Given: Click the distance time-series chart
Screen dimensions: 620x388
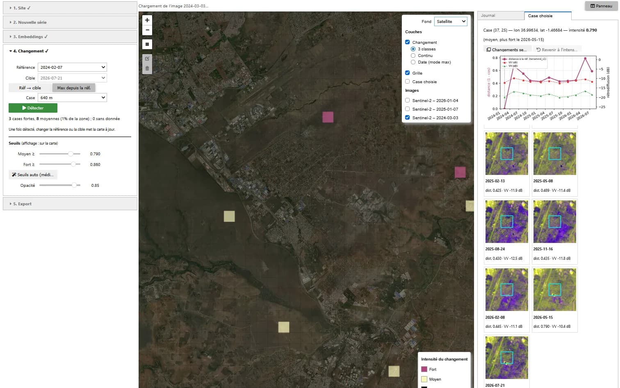Looking at the screenshot, I should pos(548,88).
